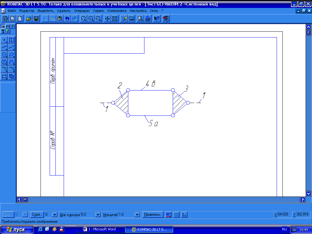
Task: Select the Fillet tool
Action: [12, 69]
